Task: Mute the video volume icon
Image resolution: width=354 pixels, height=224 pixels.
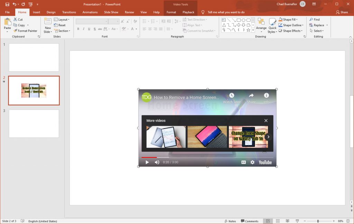Action: pos(157,162)
